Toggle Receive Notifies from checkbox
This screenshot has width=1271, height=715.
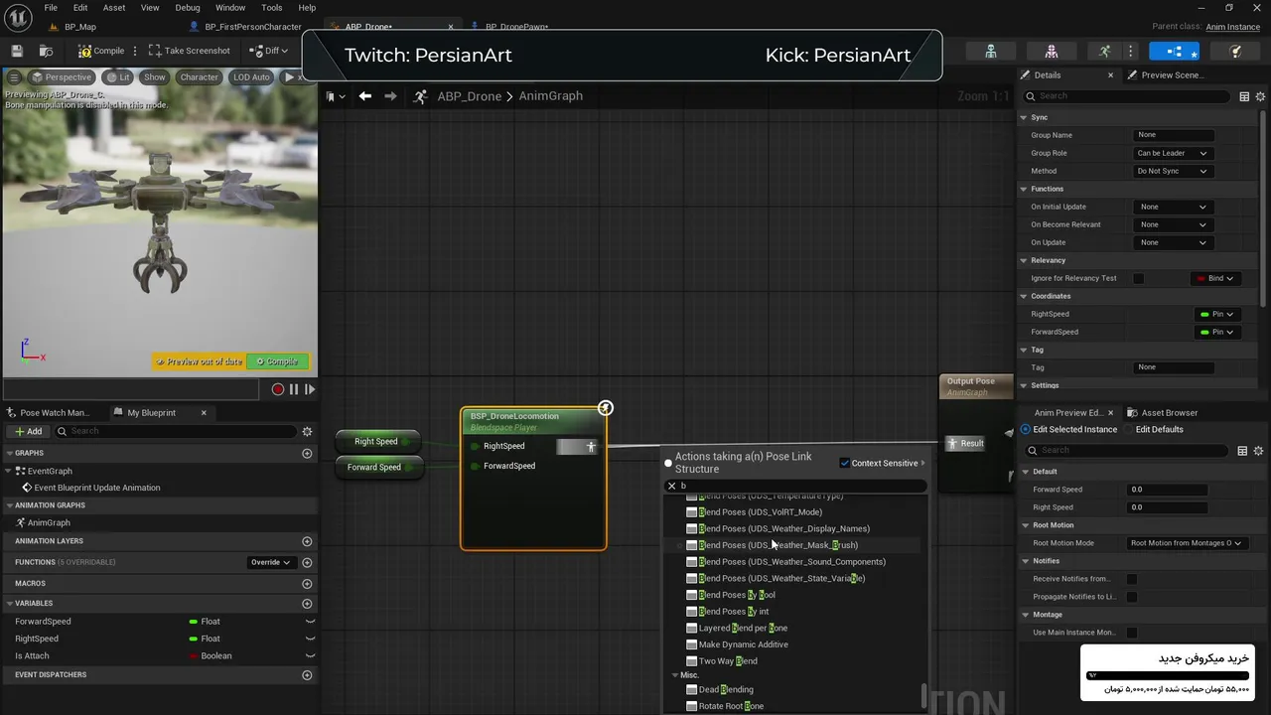pos(1132,579)
